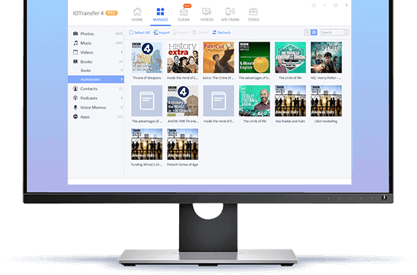Go to the VIDEOS section icon
This screenshot has height=275, width=417.
[x=206, y=12]
